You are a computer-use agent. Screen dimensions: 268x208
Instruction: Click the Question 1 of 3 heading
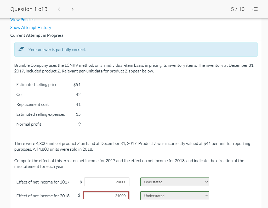click(x=29, y=9)
